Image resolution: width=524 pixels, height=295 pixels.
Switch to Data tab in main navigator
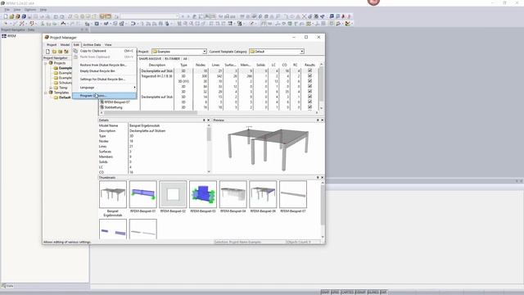pyautogui.click(x=8, y=286)
